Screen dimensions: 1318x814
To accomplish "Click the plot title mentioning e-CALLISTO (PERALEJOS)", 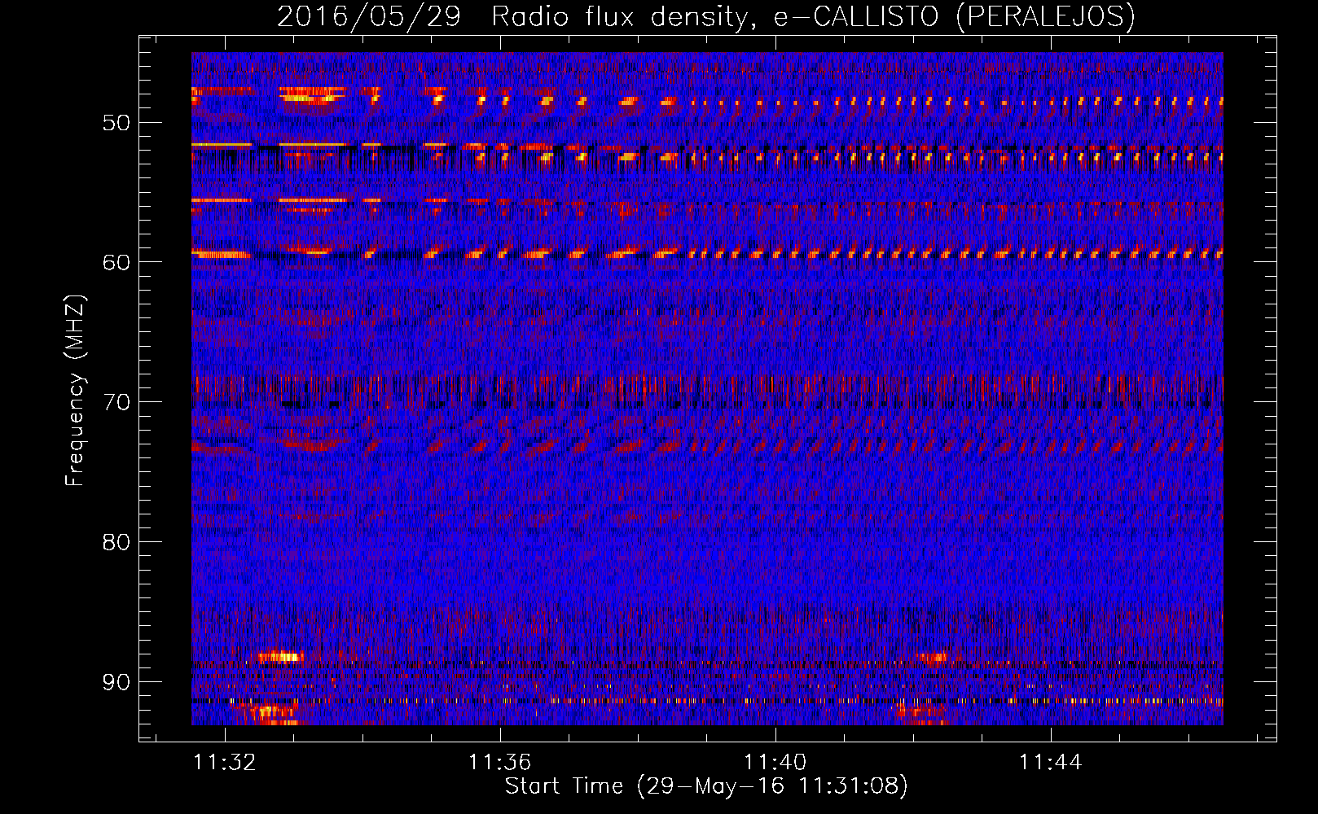I will coord(706,16).
